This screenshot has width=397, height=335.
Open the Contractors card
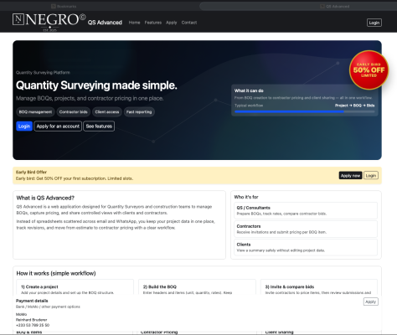[x=306, y=229]
